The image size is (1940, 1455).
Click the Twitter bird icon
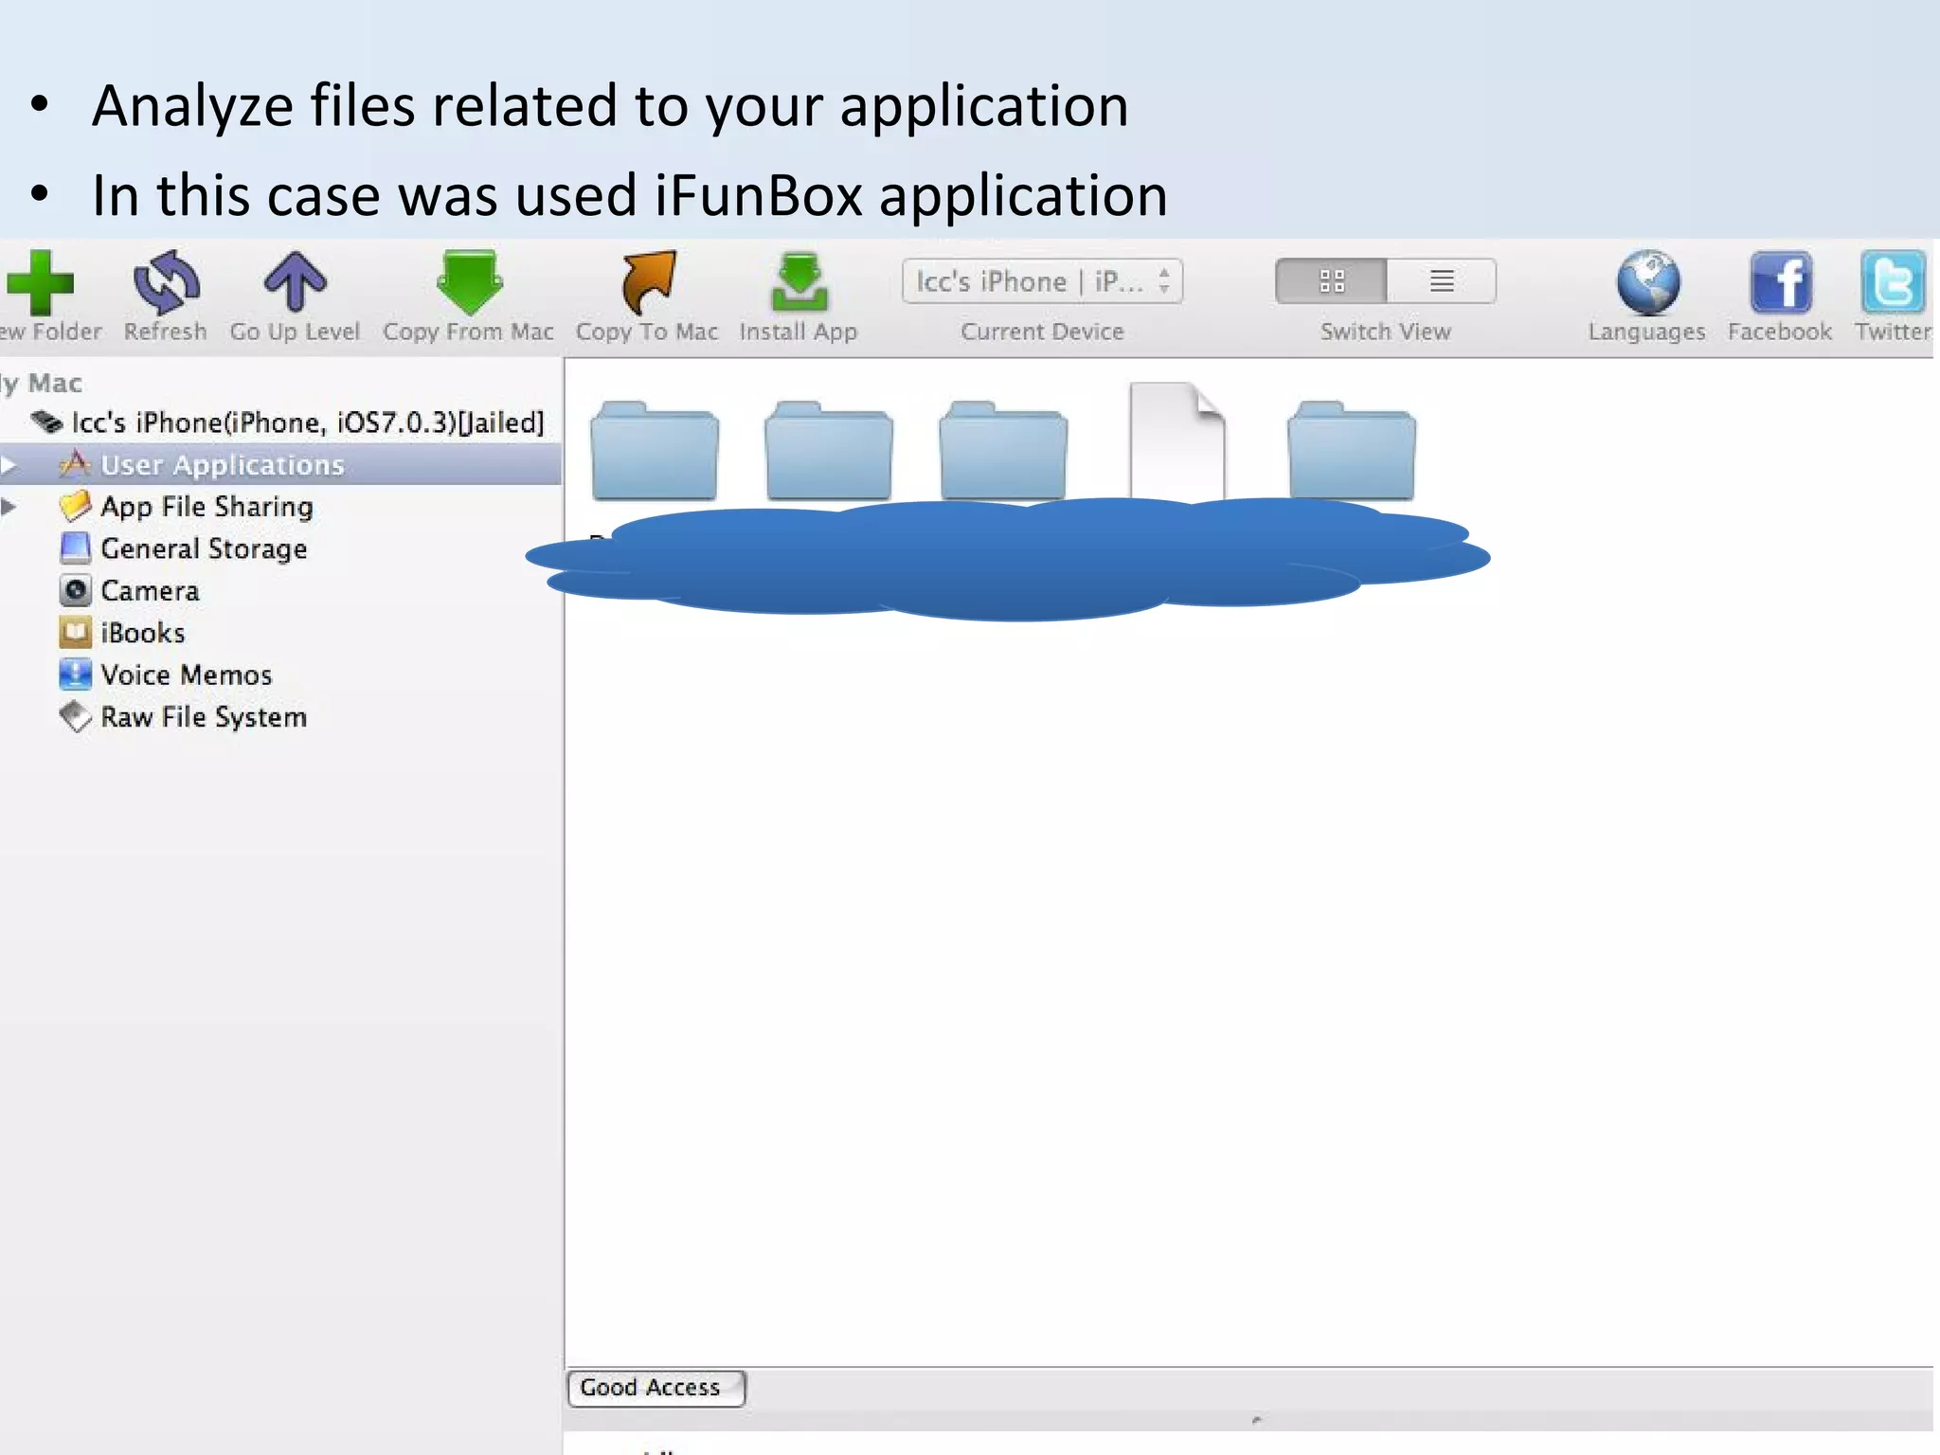(x=1892, y=282)
